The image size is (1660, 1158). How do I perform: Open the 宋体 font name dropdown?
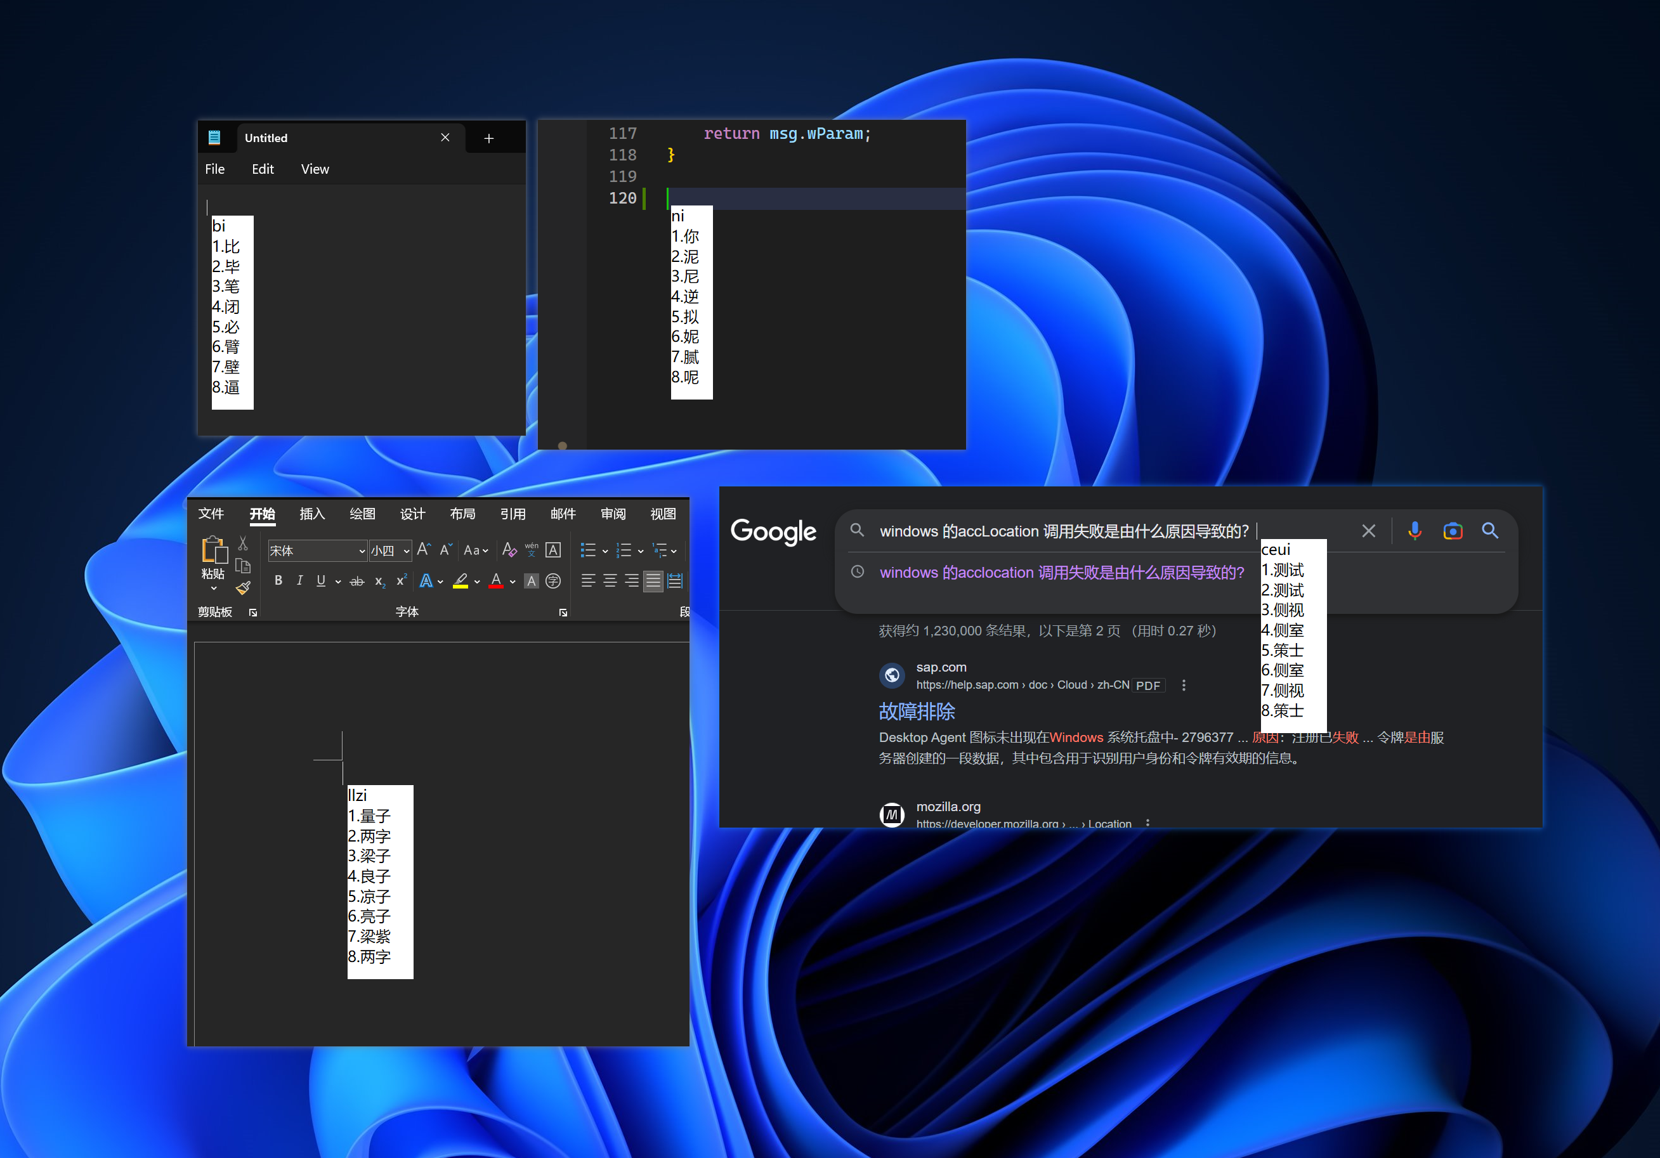[x=362, y=551]
